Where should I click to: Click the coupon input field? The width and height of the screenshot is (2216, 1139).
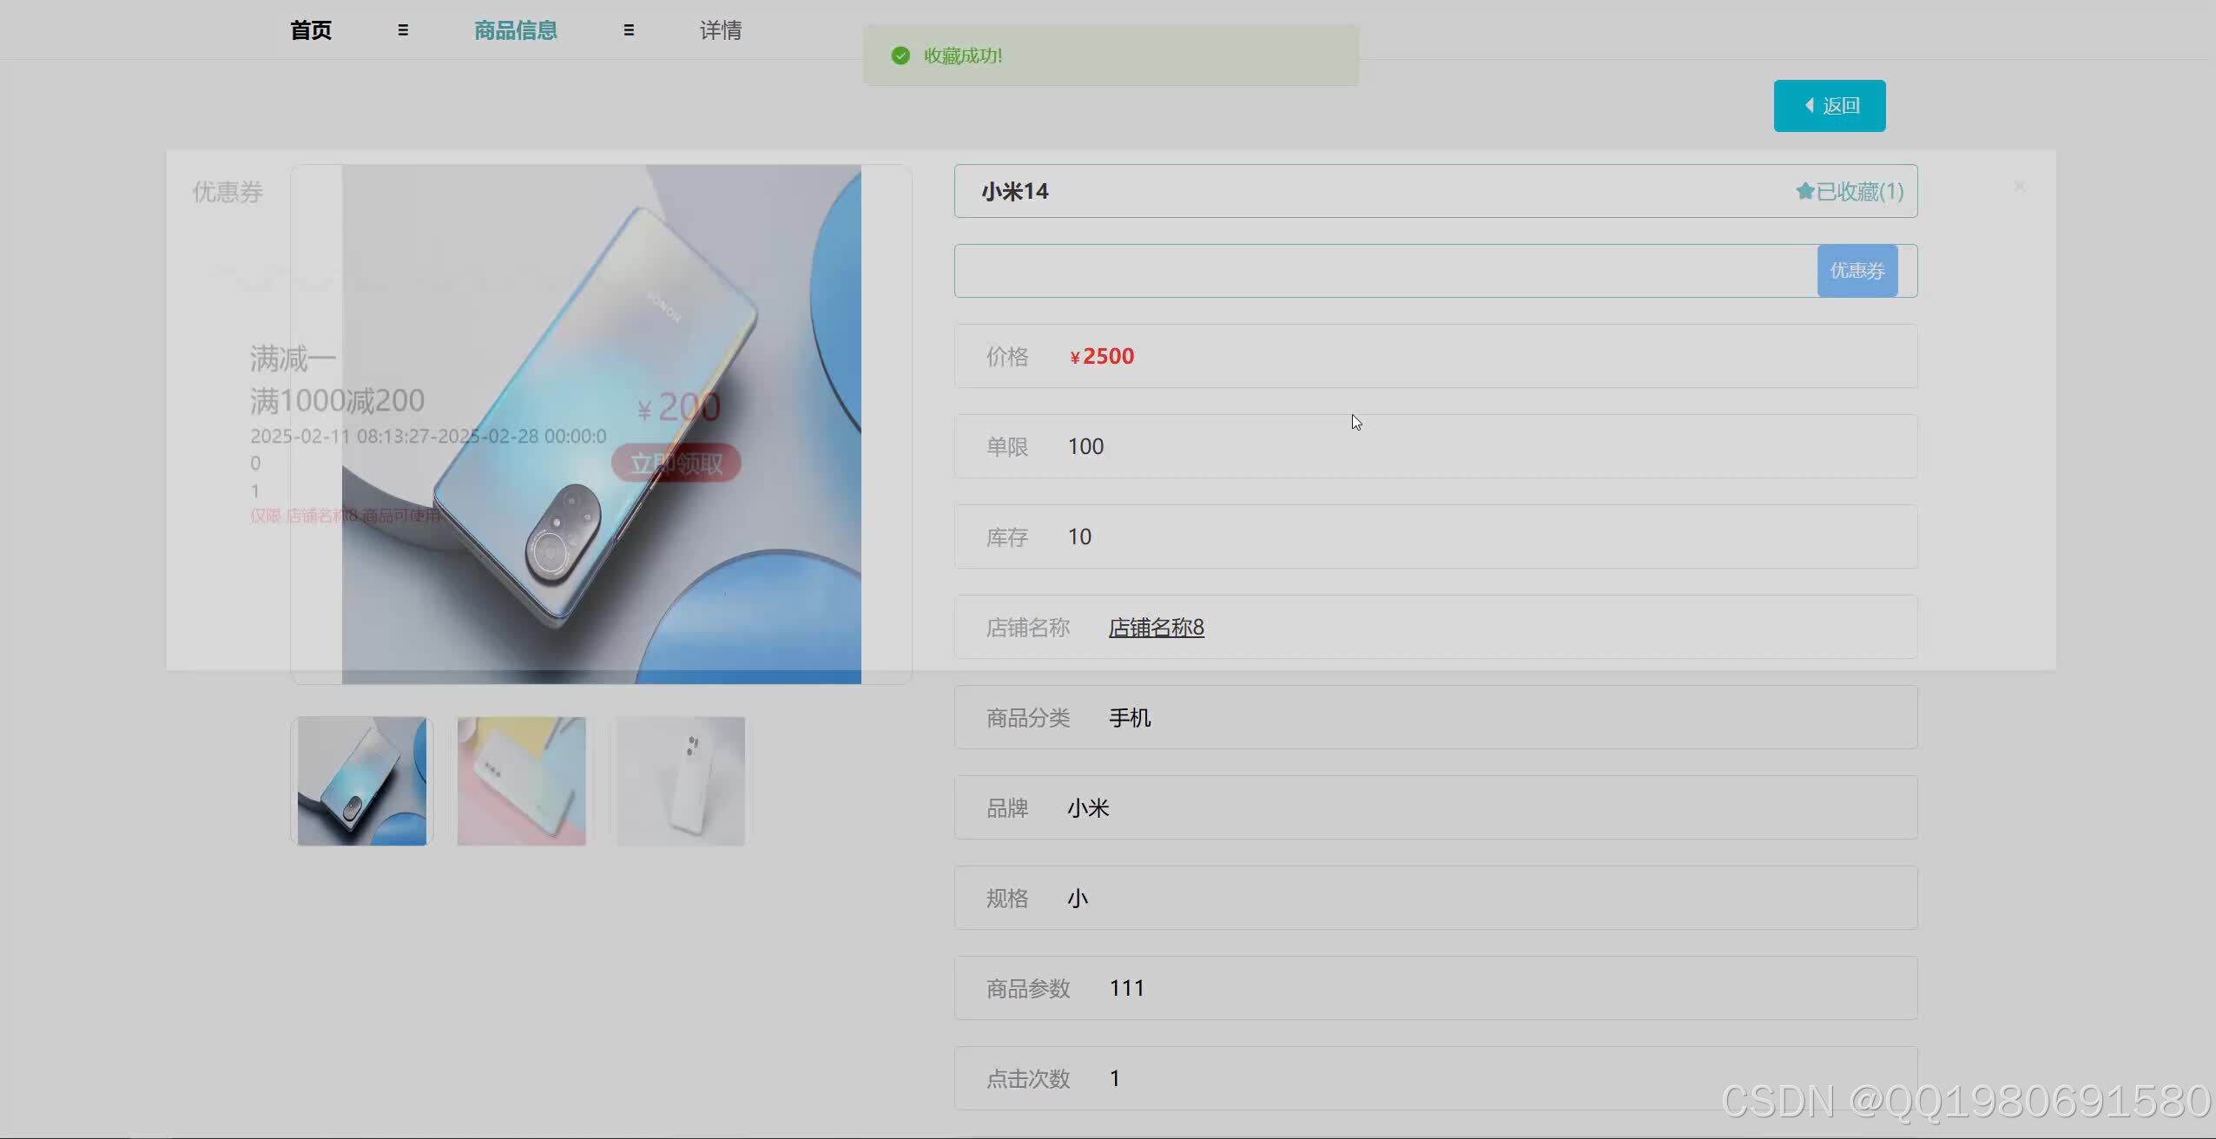tap(1389, 270)
